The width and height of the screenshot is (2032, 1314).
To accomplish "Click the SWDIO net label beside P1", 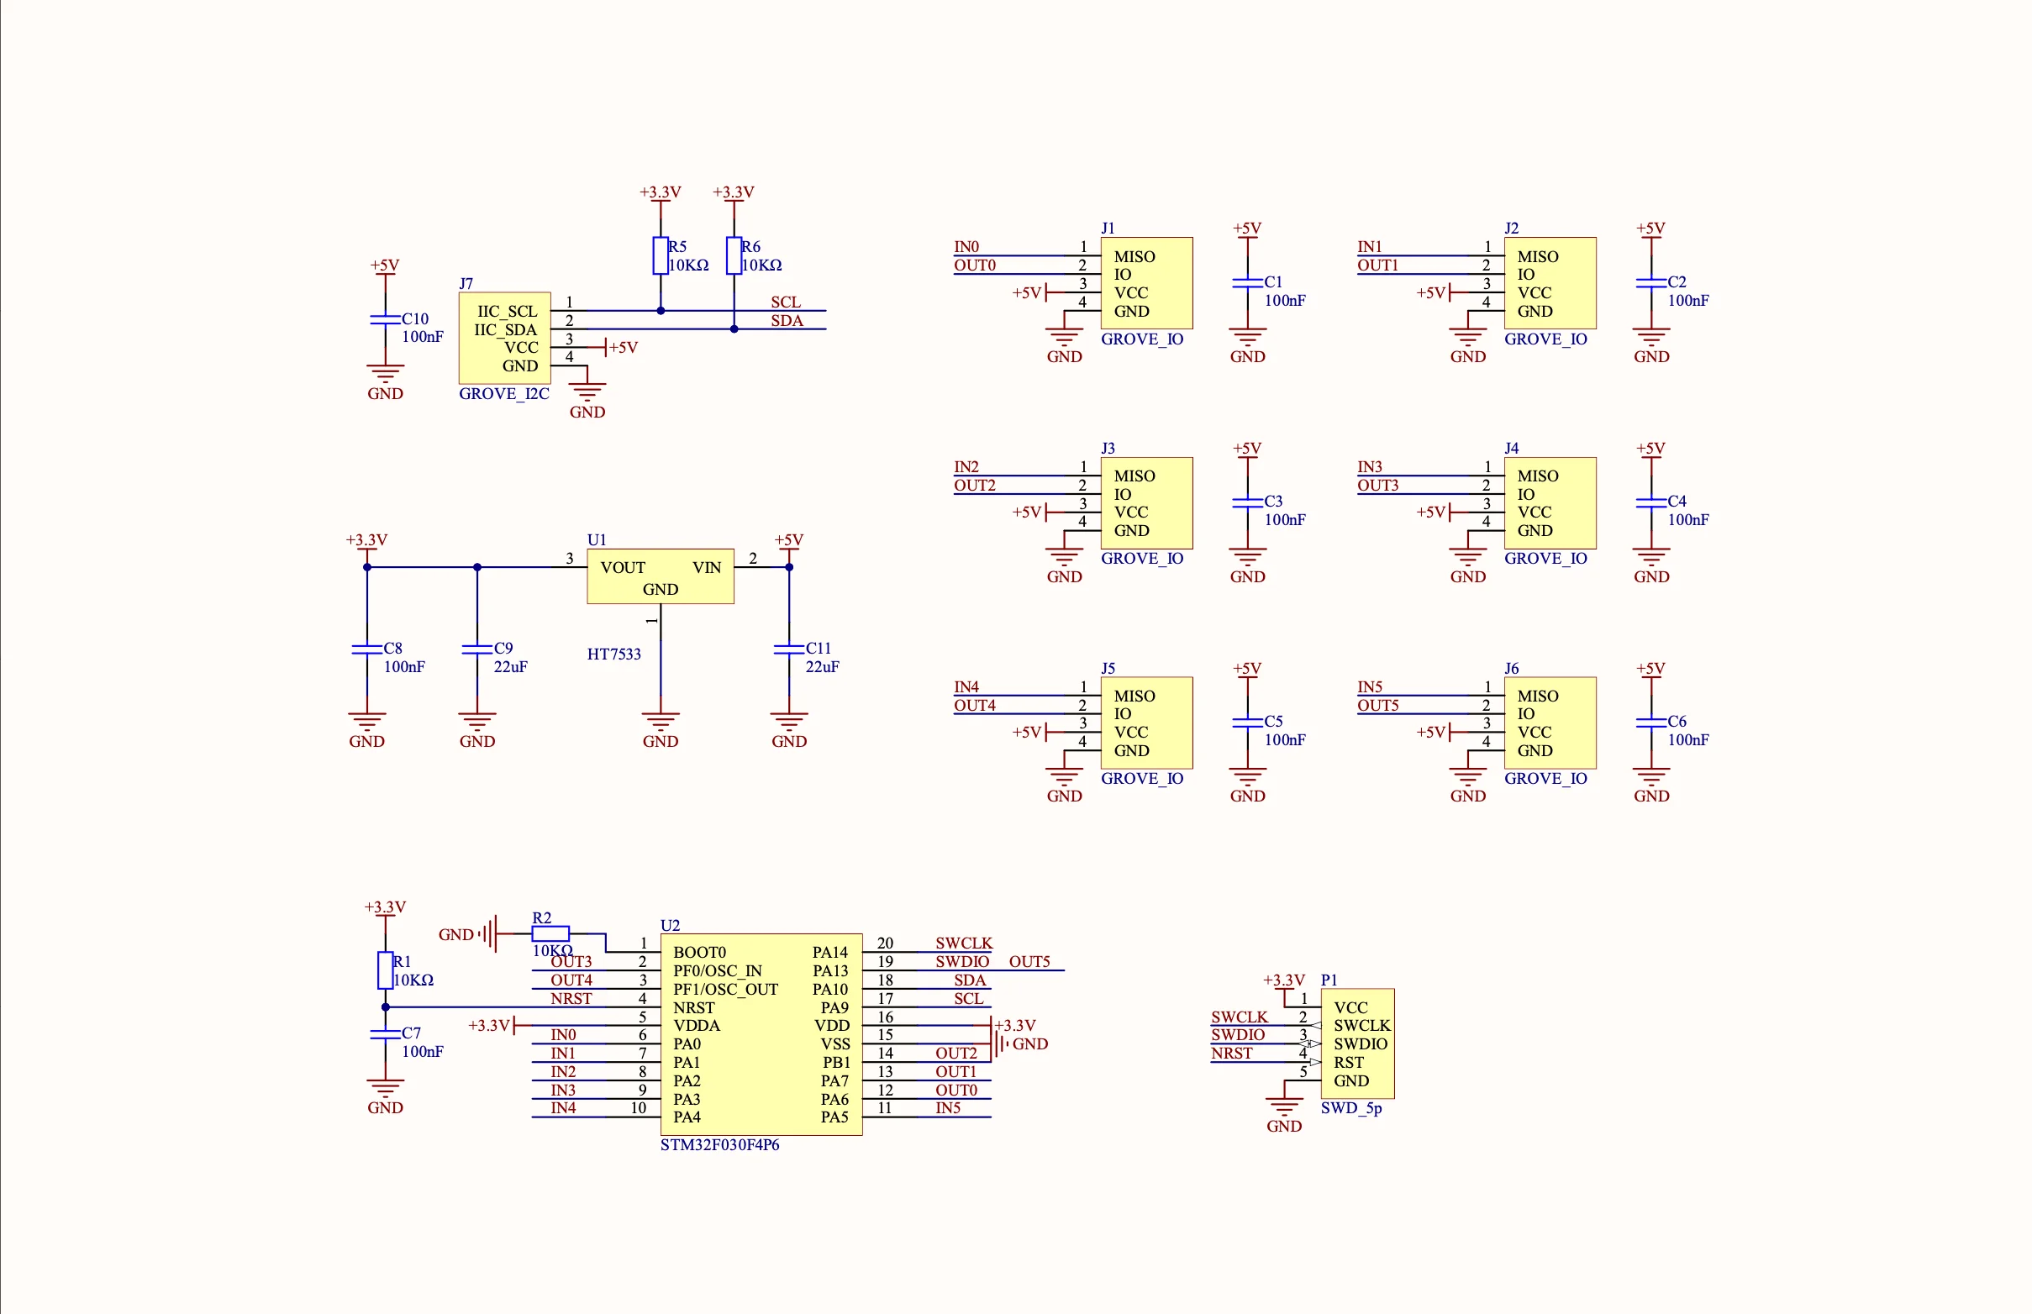I will click(x=1238, y=1035).
